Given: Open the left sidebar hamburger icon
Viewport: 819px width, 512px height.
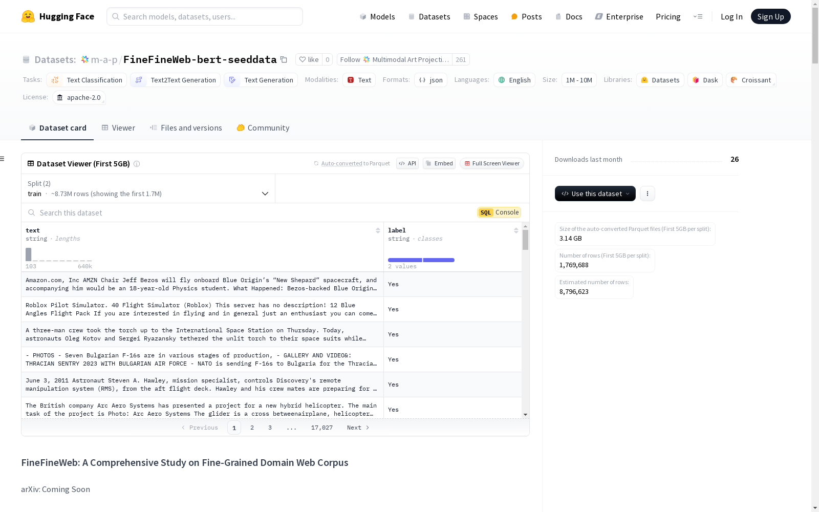Looking at the screenshot, I should (2, 159).
